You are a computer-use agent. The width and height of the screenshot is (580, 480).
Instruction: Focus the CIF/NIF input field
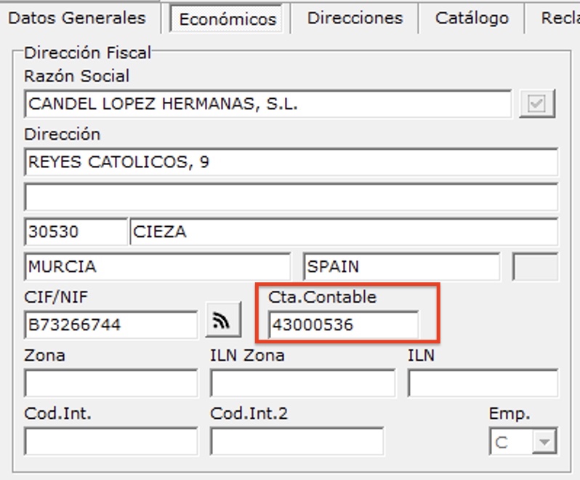point(110,325)
